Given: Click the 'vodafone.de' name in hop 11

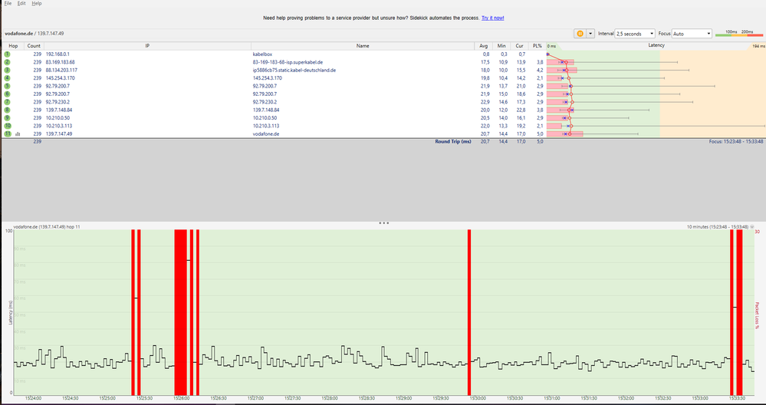Looking at the screenshot, I should click(x=266, y=134).
